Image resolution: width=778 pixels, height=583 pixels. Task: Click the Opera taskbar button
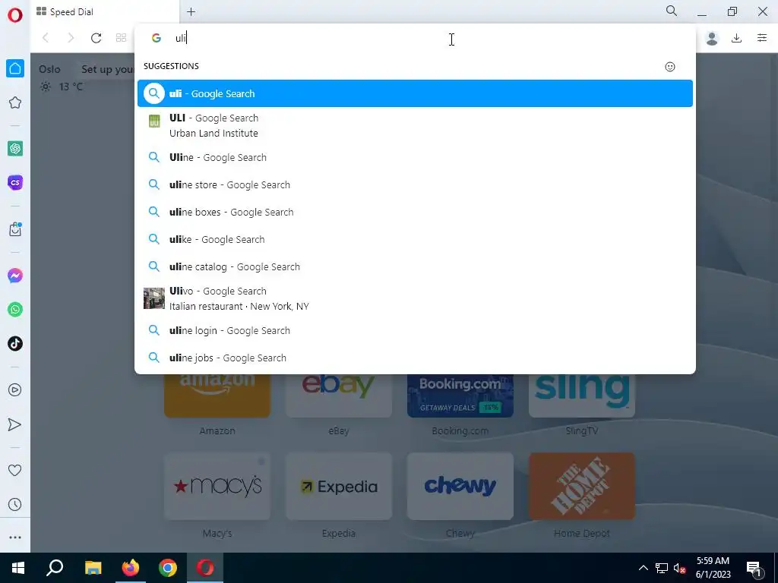[205, 568]
